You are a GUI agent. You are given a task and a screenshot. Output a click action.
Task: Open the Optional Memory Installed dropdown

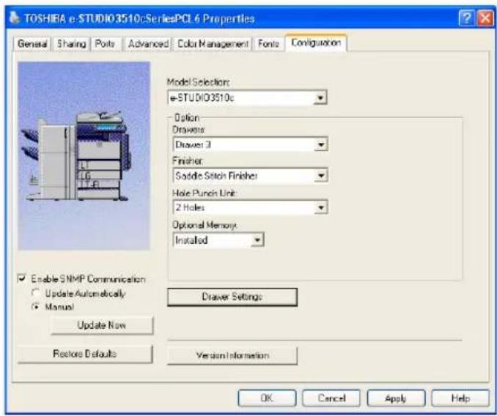click(x=218, y=240)
